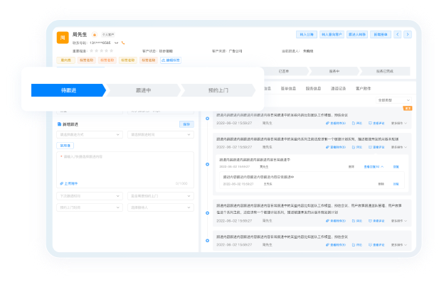Click the orange phone call icon
Image resolution: width=444 pixels, height=282 pixels.
(123, 43)
